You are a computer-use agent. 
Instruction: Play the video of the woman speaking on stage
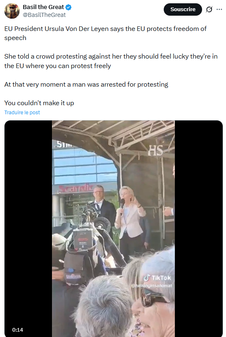point(113,229)
